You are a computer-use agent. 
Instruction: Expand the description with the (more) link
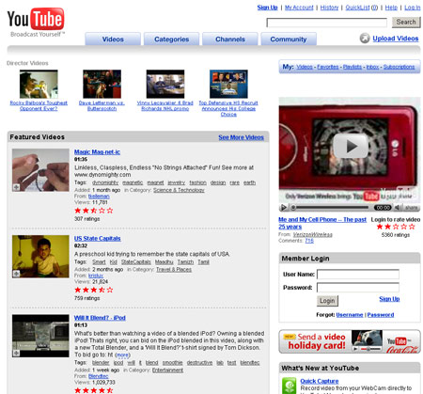tap(122, 355)
